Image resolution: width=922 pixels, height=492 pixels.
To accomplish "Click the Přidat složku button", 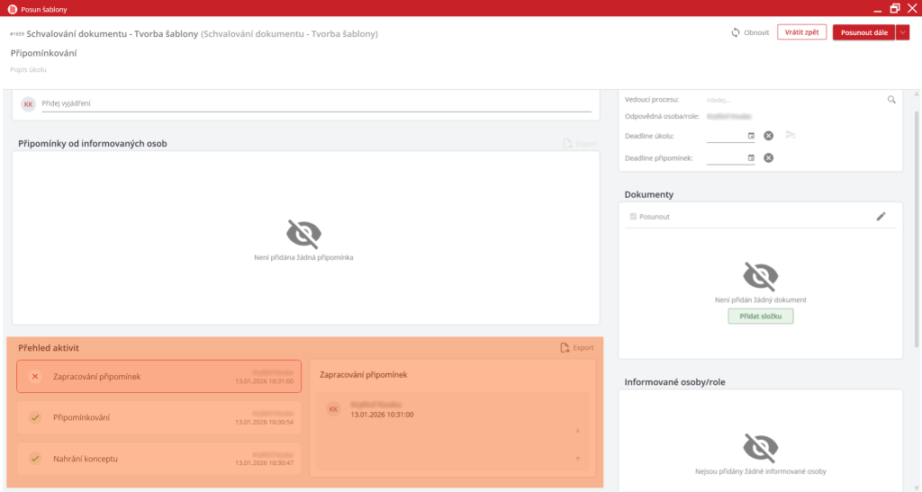I will (761, 316).
